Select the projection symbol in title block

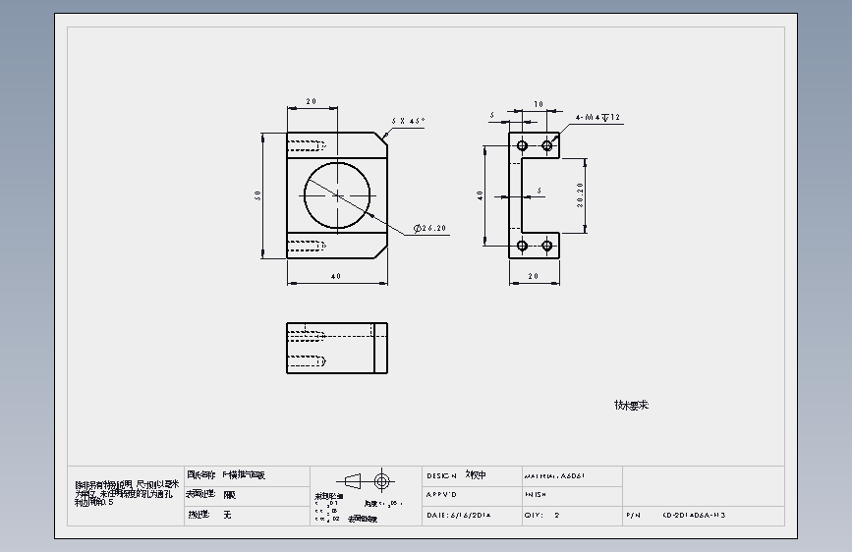point(366,481)
